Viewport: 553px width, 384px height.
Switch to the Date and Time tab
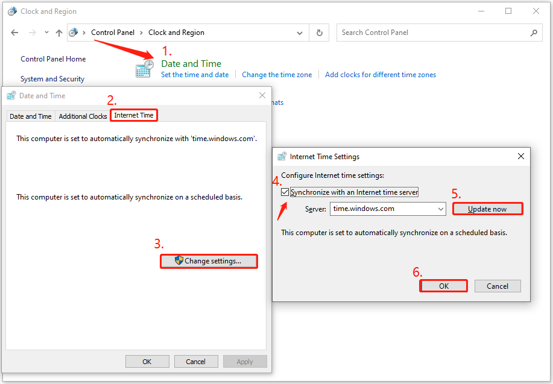(x=31, y=116)
